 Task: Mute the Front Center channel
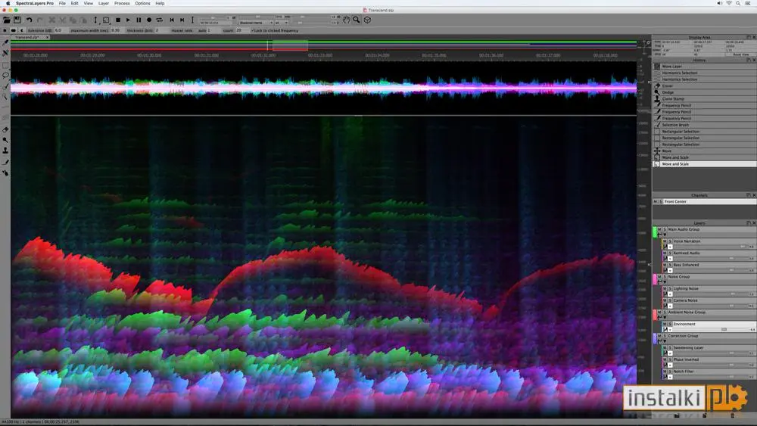[x=655, y=202]
